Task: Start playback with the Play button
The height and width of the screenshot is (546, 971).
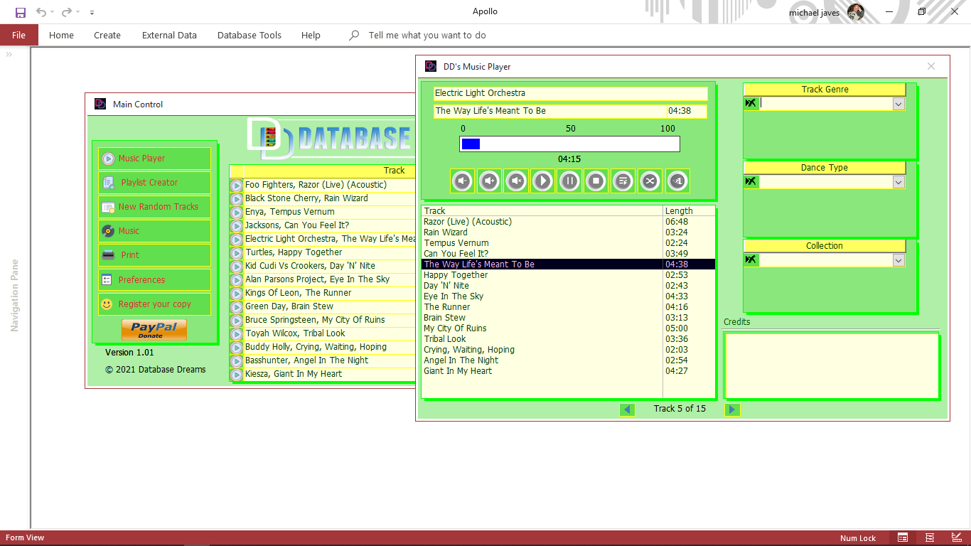Action: pos(543,181)
